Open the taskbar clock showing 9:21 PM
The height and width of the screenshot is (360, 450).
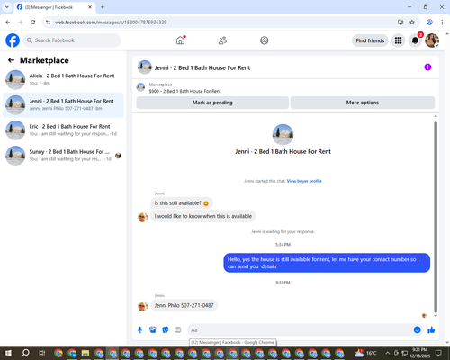point(419,353)
